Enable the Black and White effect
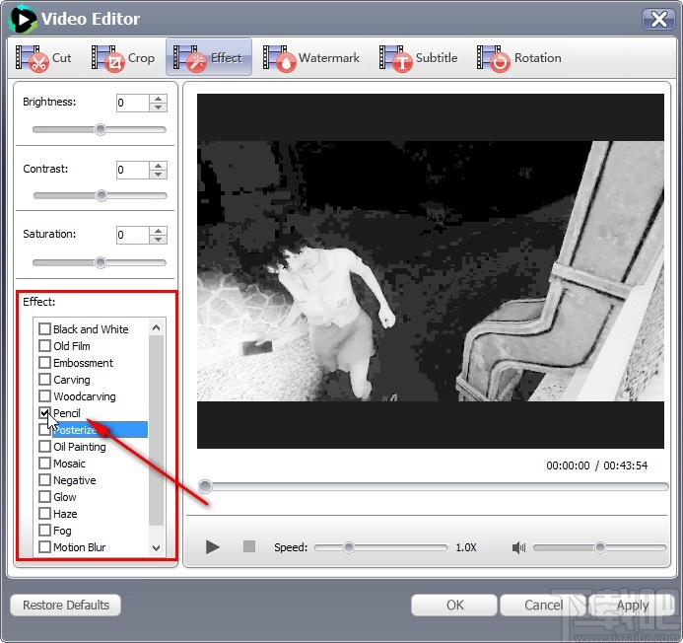The height and width of the screenshot is (643, 683). pyautogui.click(x=44, y=328)
